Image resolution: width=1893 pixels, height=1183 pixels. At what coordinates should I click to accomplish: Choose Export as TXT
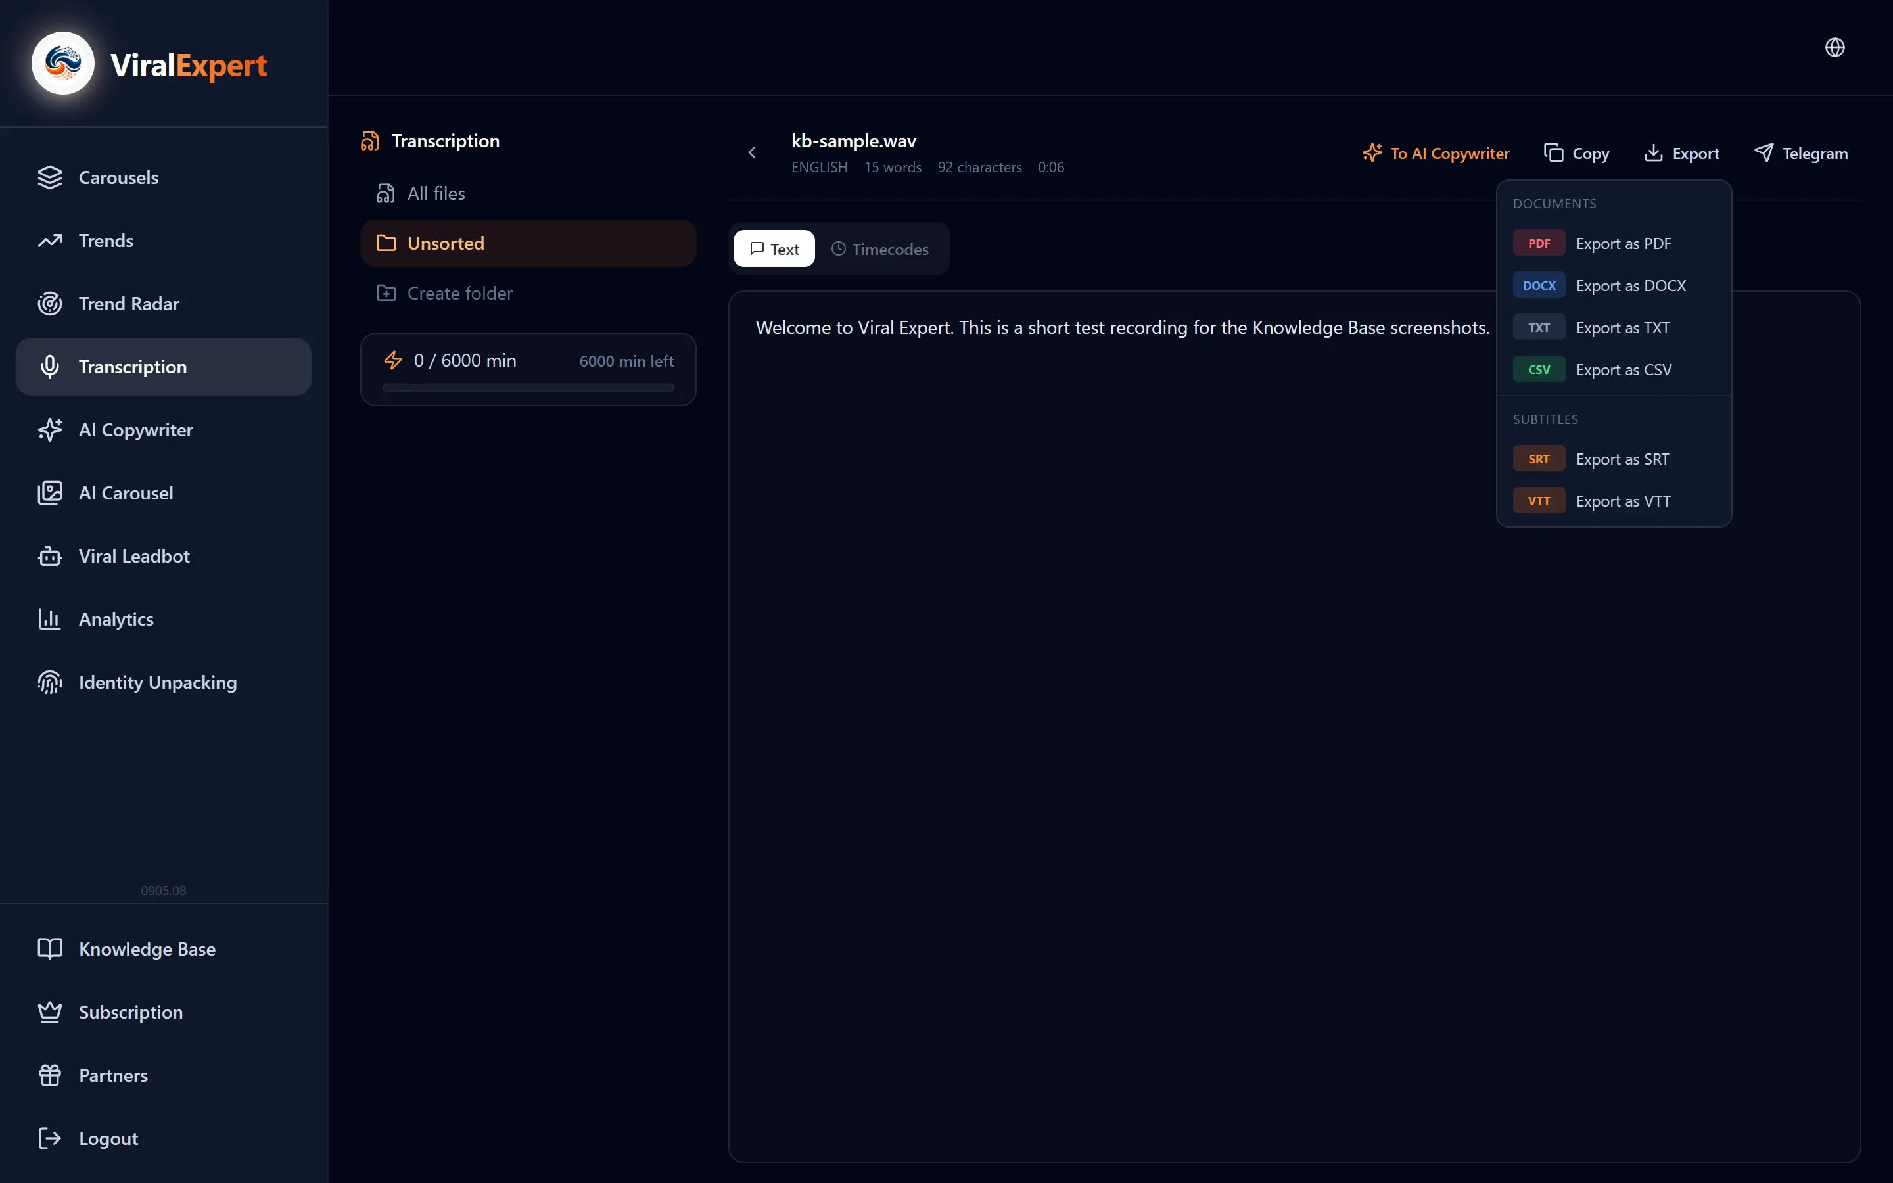click(x=1614, y=328)
